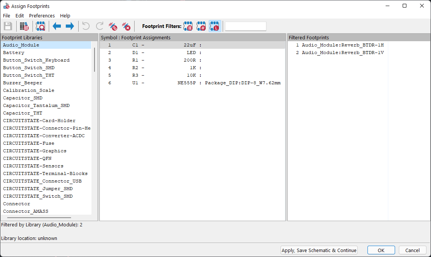Click the library list vertical scrollbar
431x257 pixels.
tap(94, 60)
